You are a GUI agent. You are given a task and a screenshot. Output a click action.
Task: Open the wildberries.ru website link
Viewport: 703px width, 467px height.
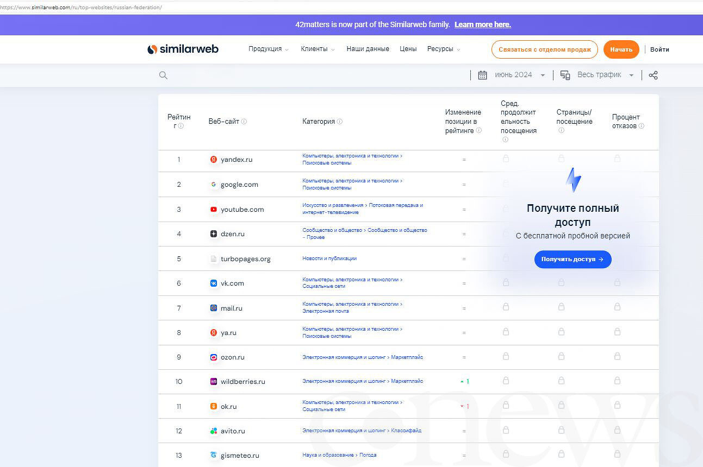click(x=243, y=382)
